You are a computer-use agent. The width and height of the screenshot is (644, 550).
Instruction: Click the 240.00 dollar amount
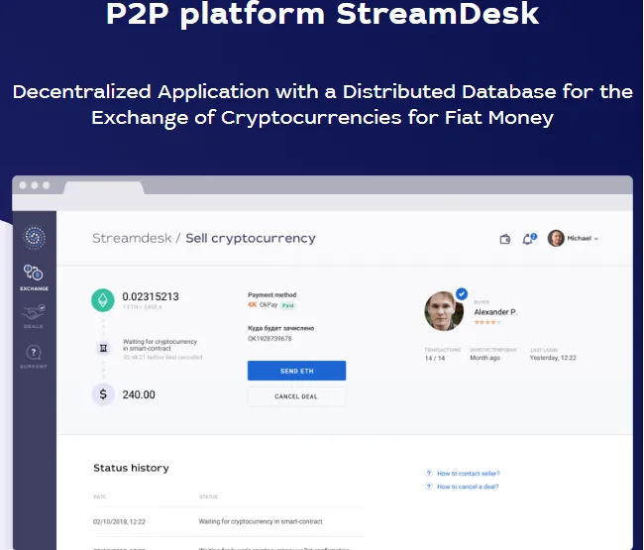pyautogui.click(x=139, y=394)
